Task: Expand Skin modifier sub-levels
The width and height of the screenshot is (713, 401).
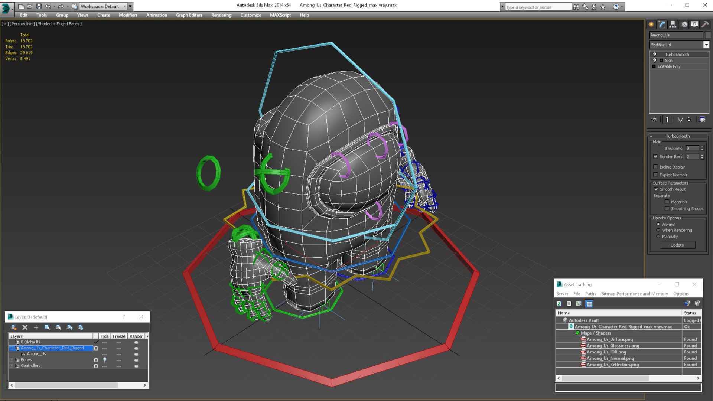Action: pyautogui.click(x=661, y=61)
